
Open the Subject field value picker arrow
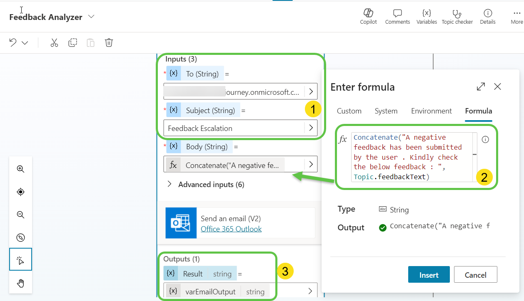pyautogui.click(x=311, y=128)
